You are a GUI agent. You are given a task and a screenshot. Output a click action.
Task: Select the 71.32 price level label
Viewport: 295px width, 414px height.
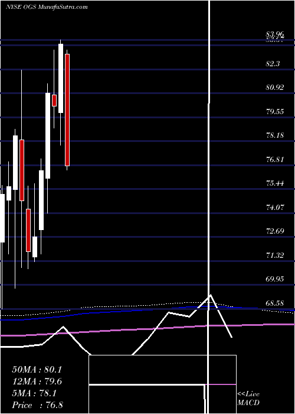(275, 255)
